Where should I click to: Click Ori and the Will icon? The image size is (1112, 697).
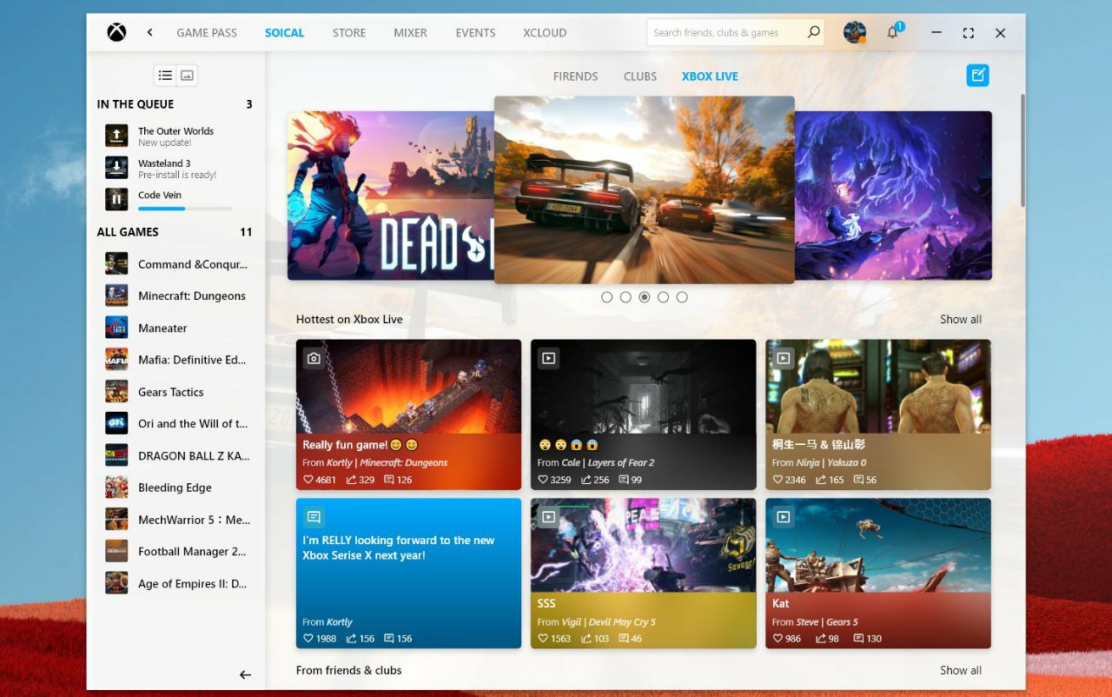click(x=116, y=423)
